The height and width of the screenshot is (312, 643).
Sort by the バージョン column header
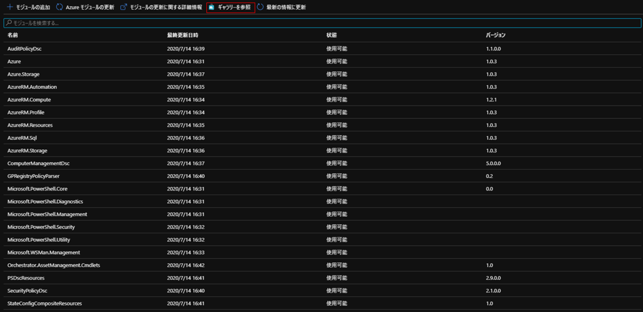point(496,35)
